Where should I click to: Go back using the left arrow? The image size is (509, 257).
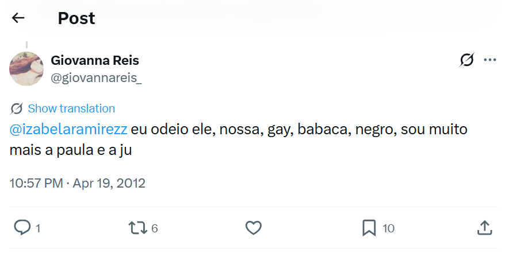[x=18, y=18]
